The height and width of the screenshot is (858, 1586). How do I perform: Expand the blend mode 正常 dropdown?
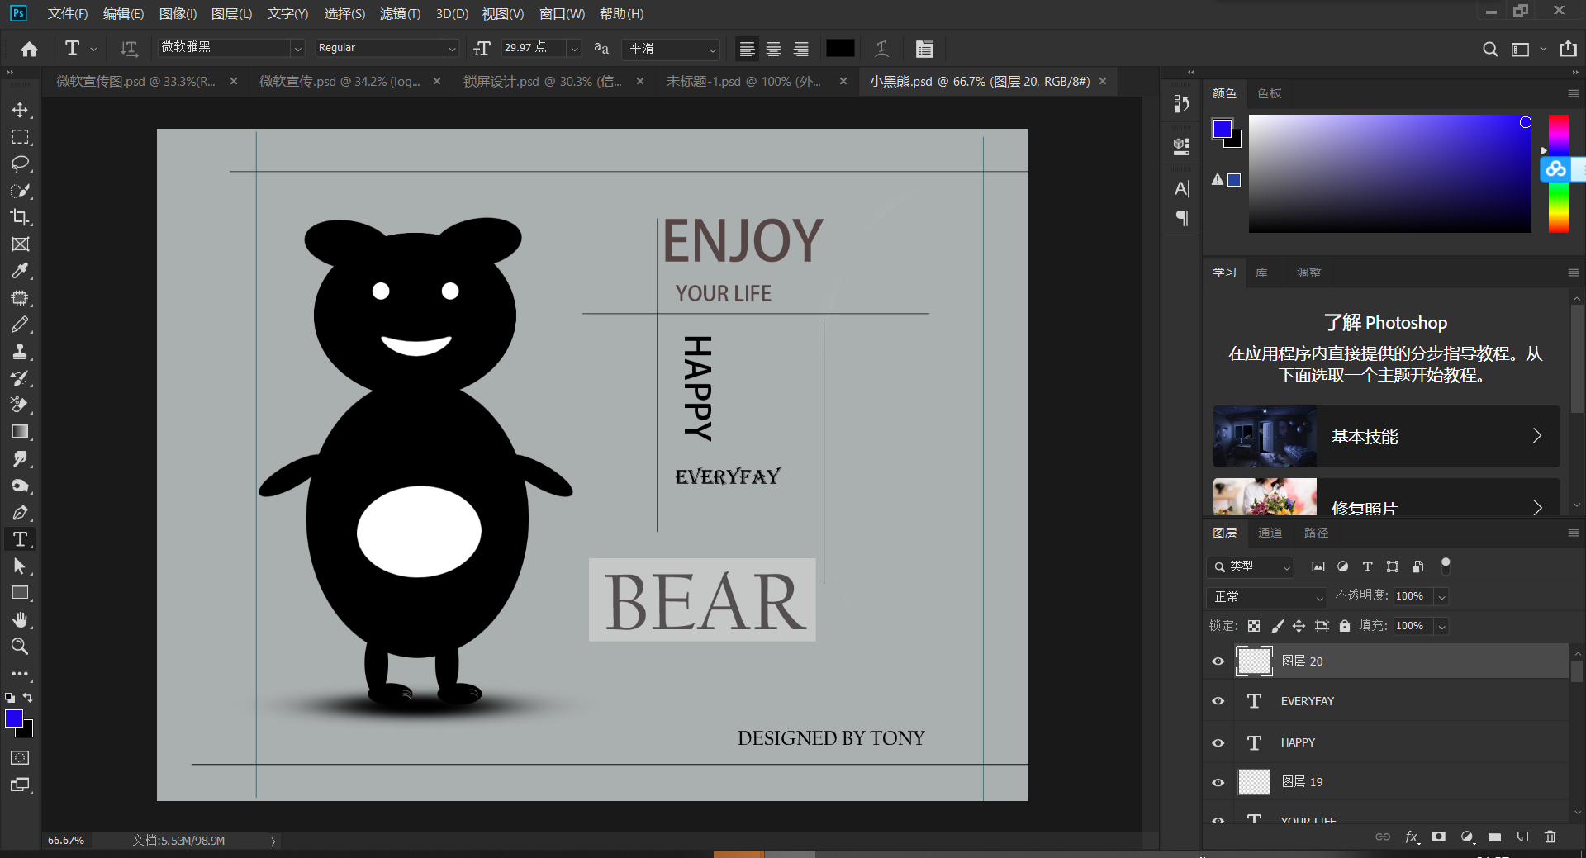pos(1265,596)
